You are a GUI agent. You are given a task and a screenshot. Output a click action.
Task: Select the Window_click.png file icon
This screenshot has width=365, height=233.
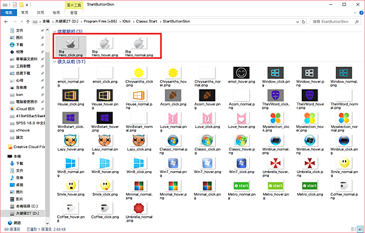(x=276, y=73)
